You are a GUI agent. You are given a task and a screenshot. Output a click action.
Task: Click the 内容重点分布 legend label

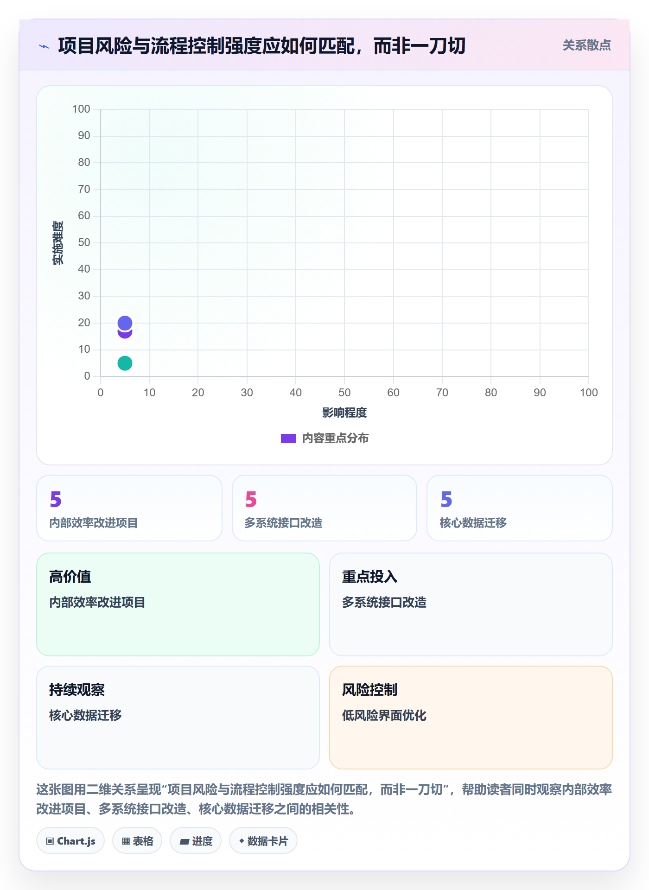[x=335, y=439]
